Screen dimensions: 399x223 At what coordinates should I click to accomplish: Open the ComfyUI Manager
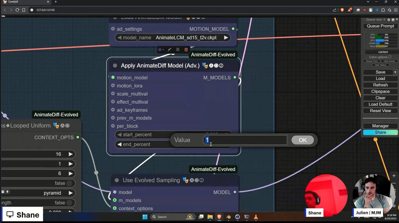click(x=380, y=126)
